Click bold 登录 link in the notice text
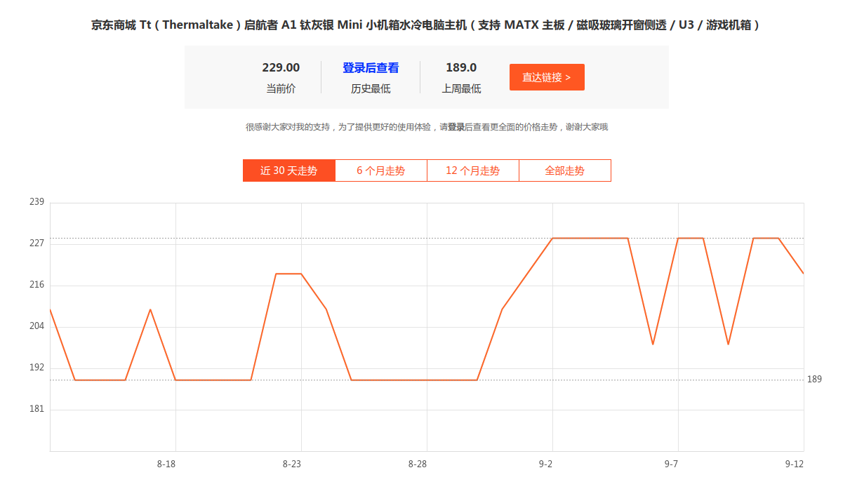850x489 pixels. tap(456, 127)
